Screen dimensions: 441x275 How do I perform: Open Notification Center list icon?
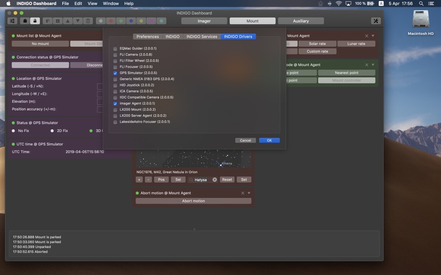[x=431, y=3]
